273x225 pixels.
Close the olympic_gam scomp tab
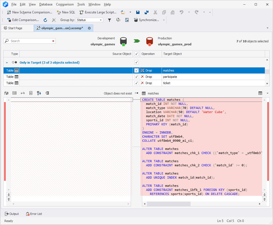pos(89,28)
